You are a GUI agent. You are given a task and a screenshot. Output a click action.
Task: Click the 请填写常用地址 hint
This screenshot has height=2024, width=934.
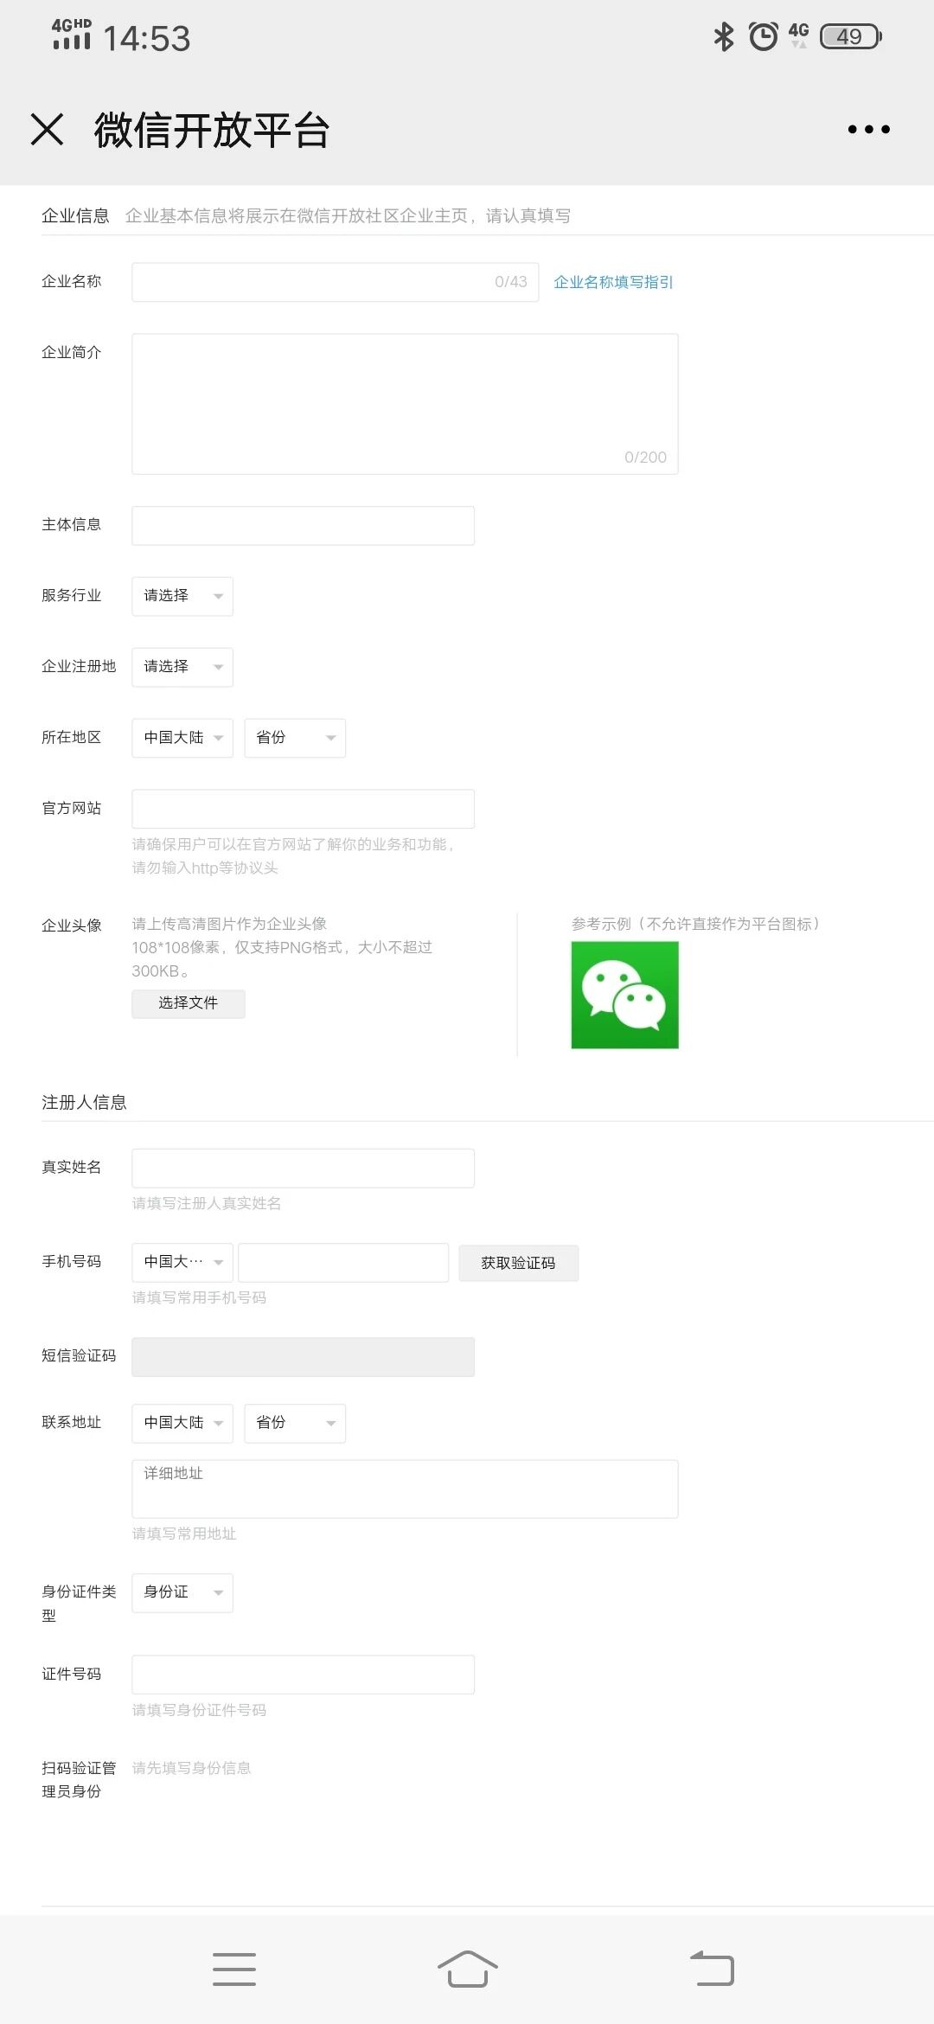(x=184, y=1534)
